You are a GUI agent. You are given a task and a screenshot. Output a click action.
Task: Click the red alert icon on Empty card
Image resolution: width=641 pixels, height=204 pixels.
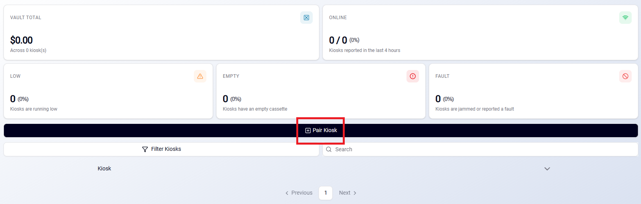(413, 76)
